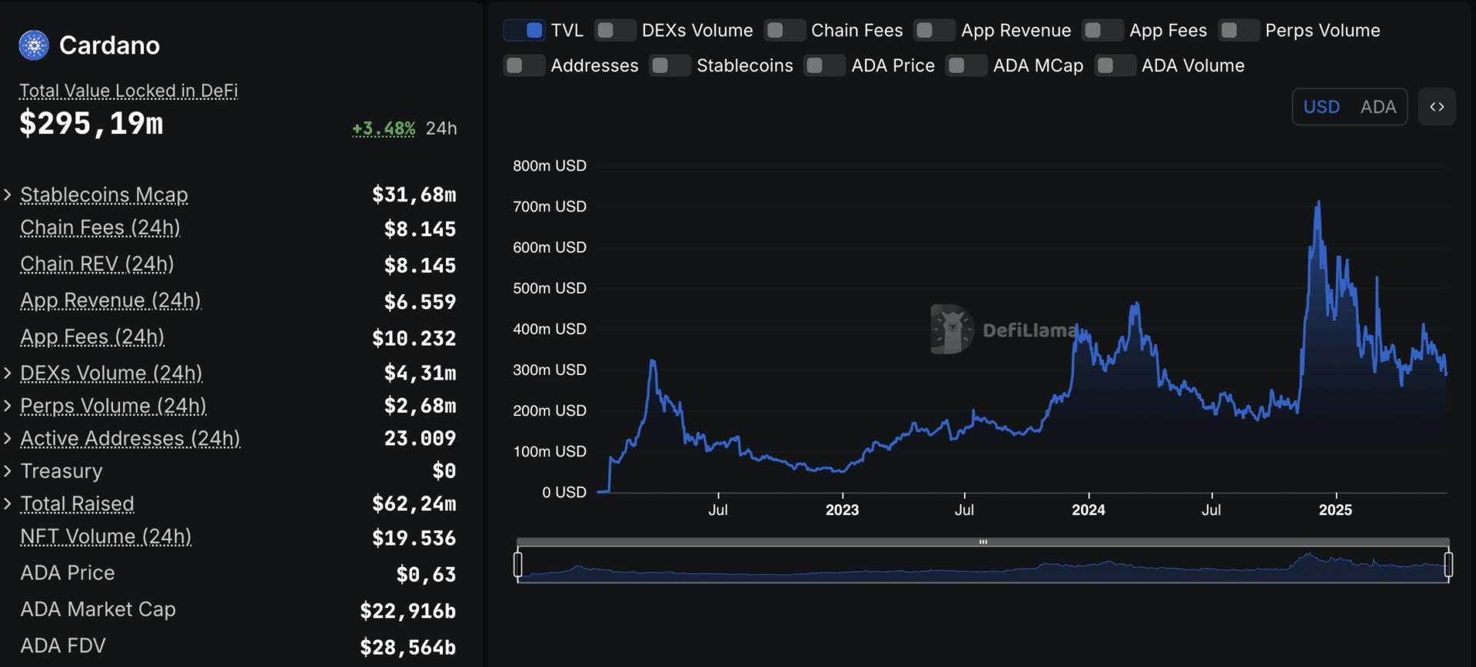This screenshot has height=667, width=1476.
Task: Toggle the Addresses switch on
Action: coord(525,65)
